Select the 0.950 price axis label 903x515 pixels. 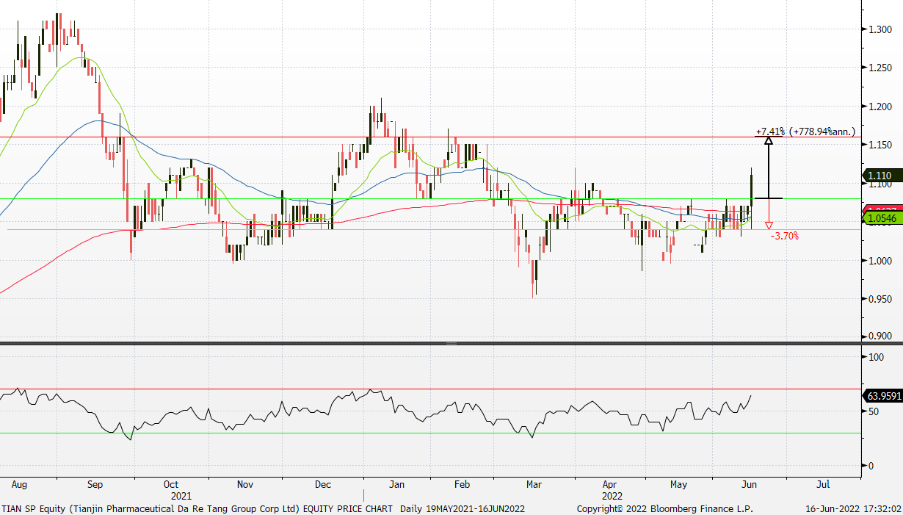coord(880,299)
